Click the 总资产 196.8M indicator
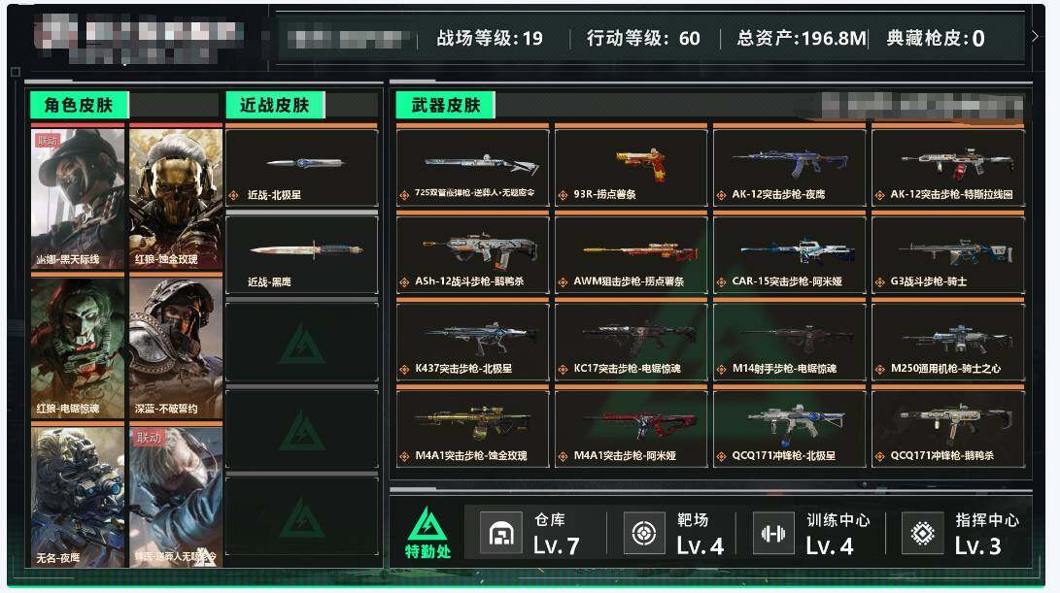The height and width of the screenshot is (593, 1060). point(802,39)
